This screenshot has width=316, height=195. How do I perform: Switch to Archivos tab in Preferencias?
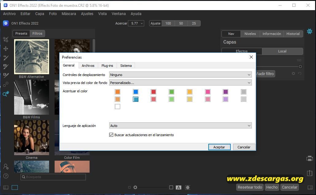(x=88, y=66)
